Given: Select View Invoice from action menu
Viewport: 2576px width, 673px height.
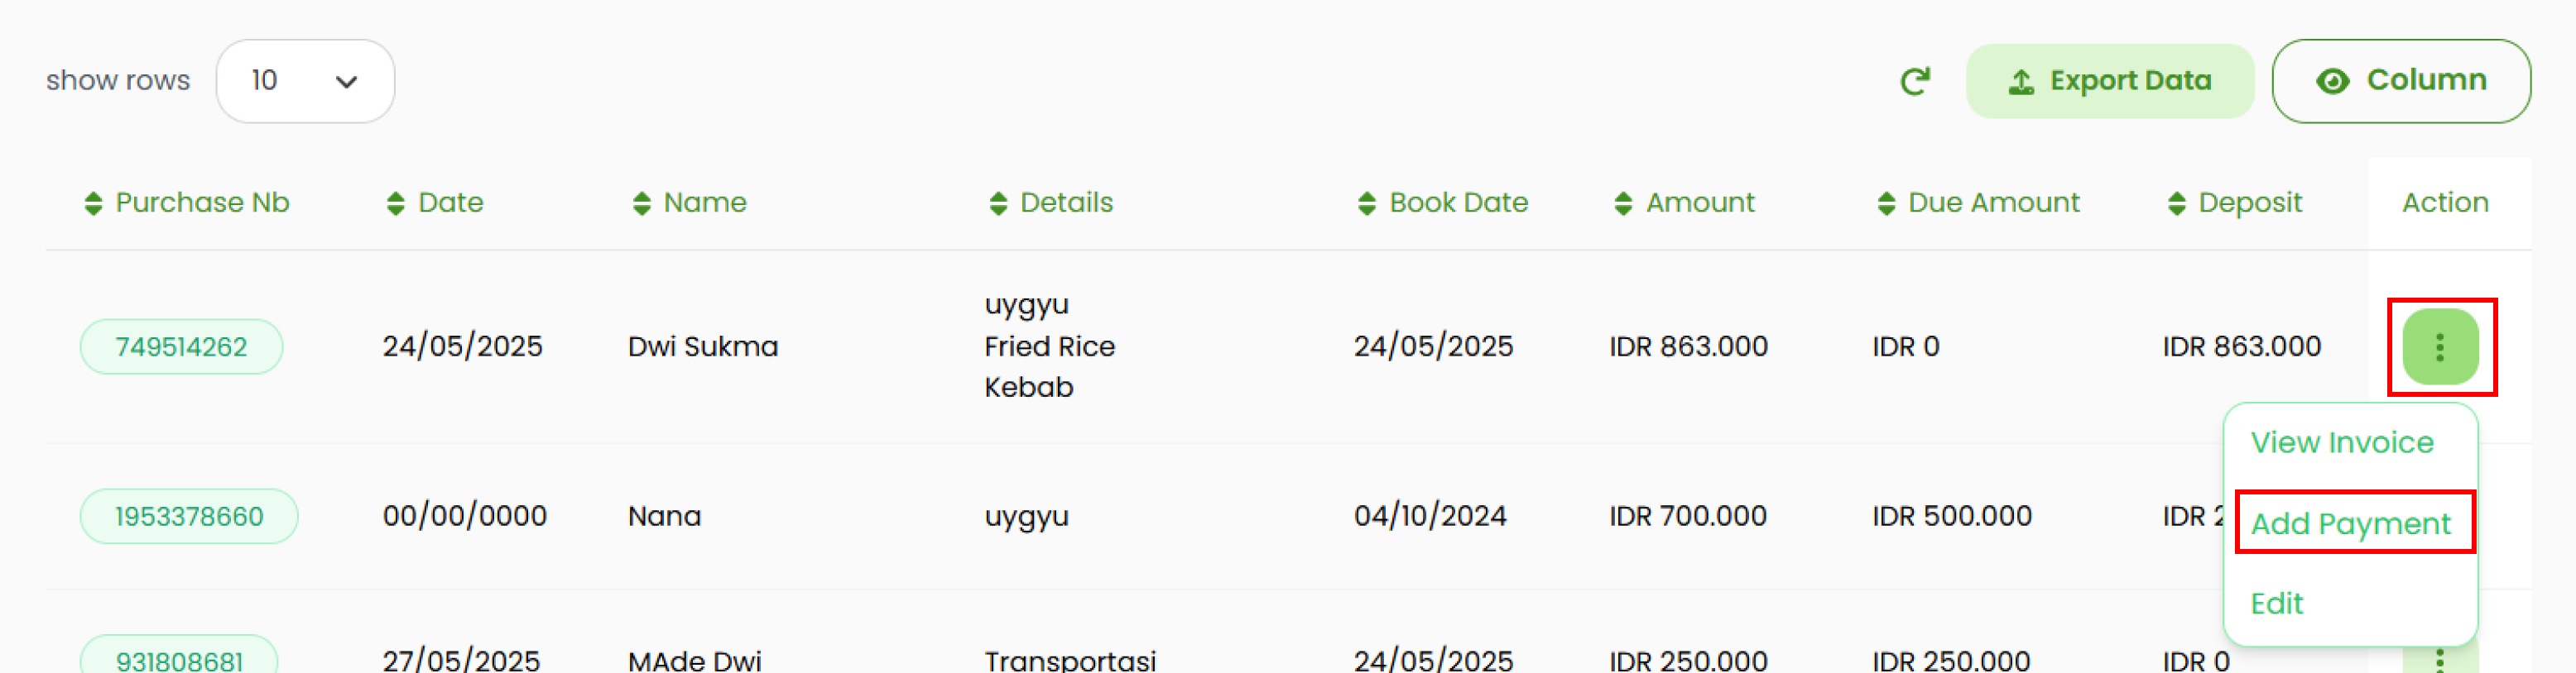Looking at the screenshot, I should point(2341,442).
